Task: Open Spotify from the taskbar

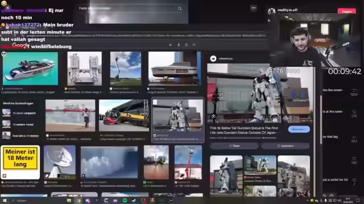Action: 125,200
